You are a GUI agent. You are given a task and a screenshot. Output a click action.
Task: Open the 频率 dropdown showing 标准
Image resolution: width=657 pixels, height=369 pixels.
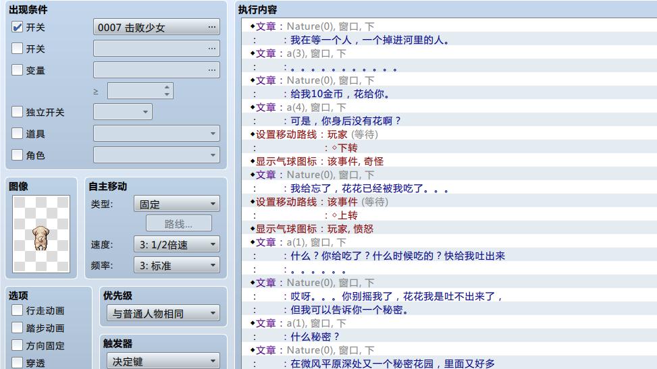pyautogui.click(x=177, y=266)
